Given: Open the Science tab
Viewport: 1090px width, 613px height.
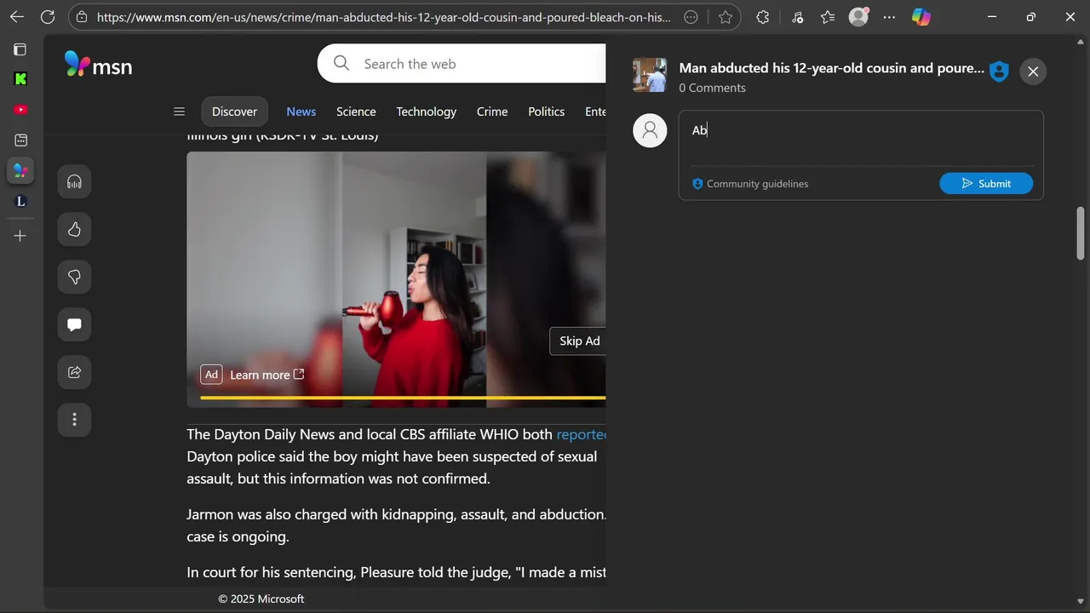Looking at the screenshot, I should (x=356, y=112).
